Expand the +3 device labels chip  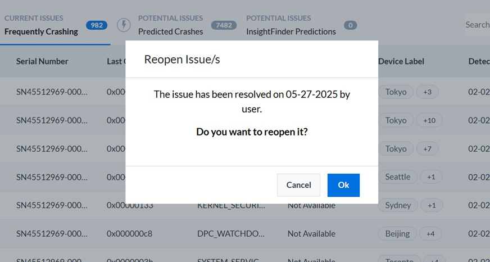pyautogui.click(x=427, y=92)
